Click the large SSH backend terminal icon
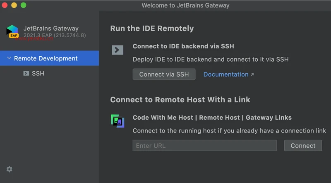331x183 pixels. (118, 50)
